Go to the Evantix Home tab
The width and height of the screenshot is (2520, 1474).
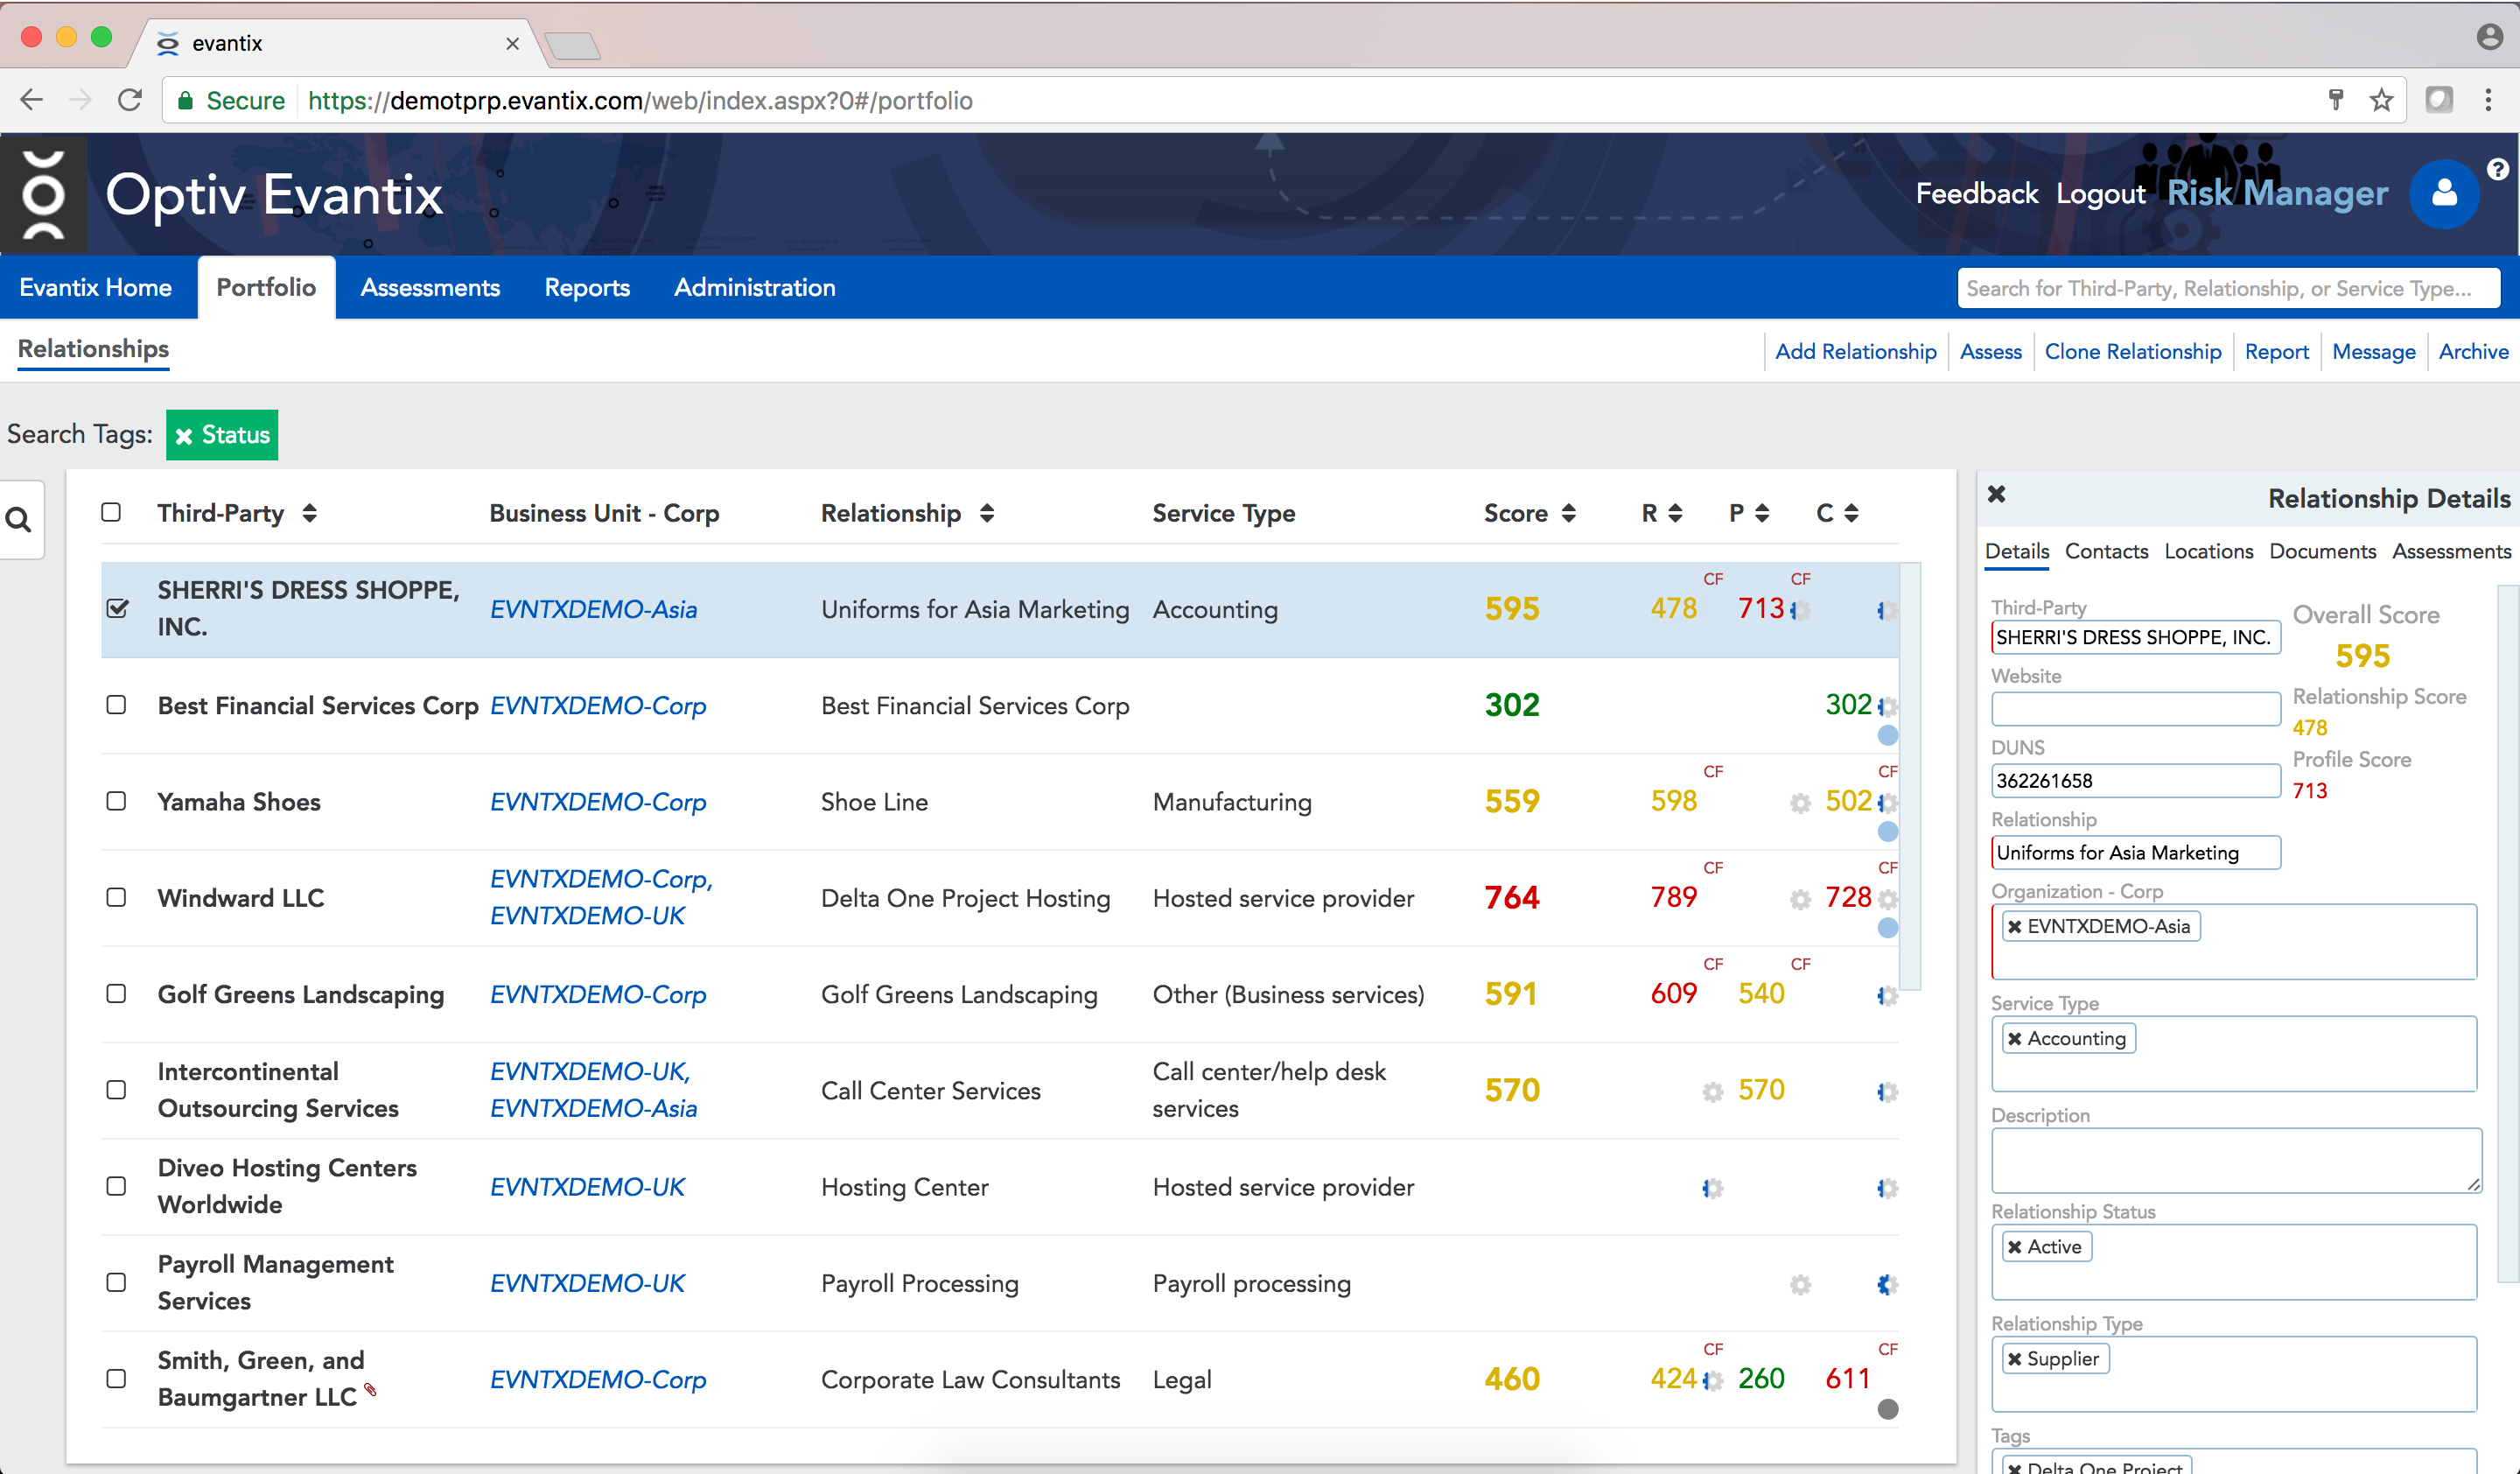coord(96,288)
